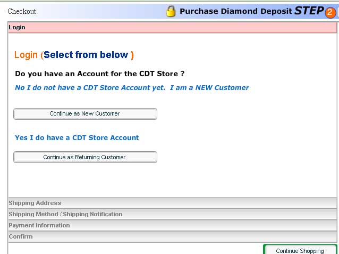Click the gold padlock icon

click(x=171, y=11)
